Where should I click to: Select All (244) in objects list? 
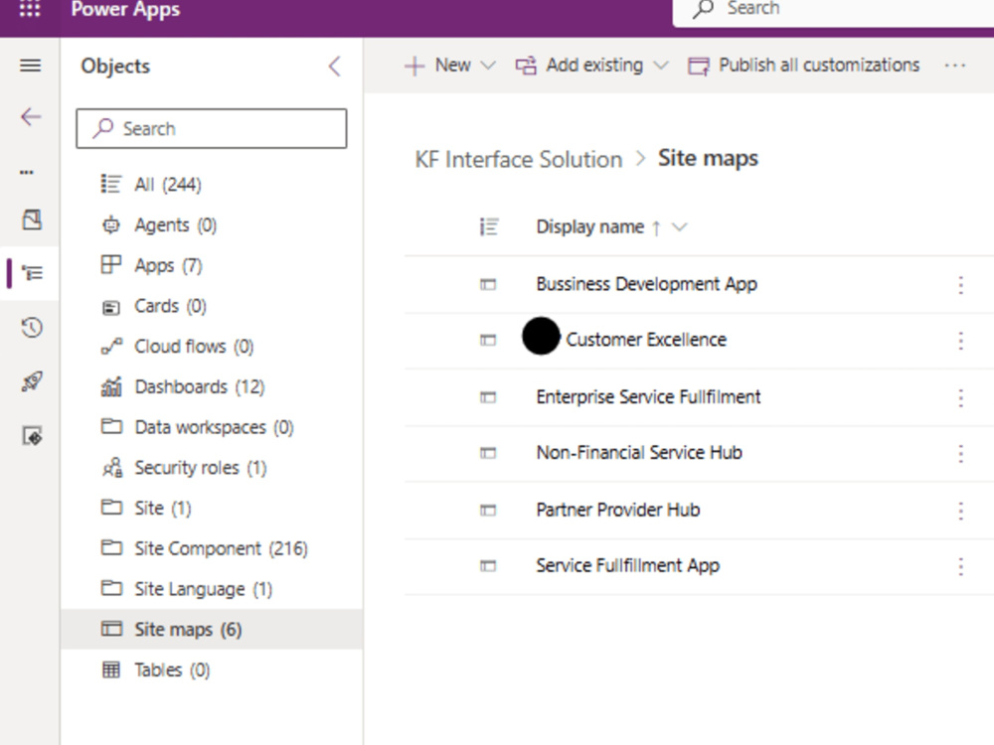[212, 185]
